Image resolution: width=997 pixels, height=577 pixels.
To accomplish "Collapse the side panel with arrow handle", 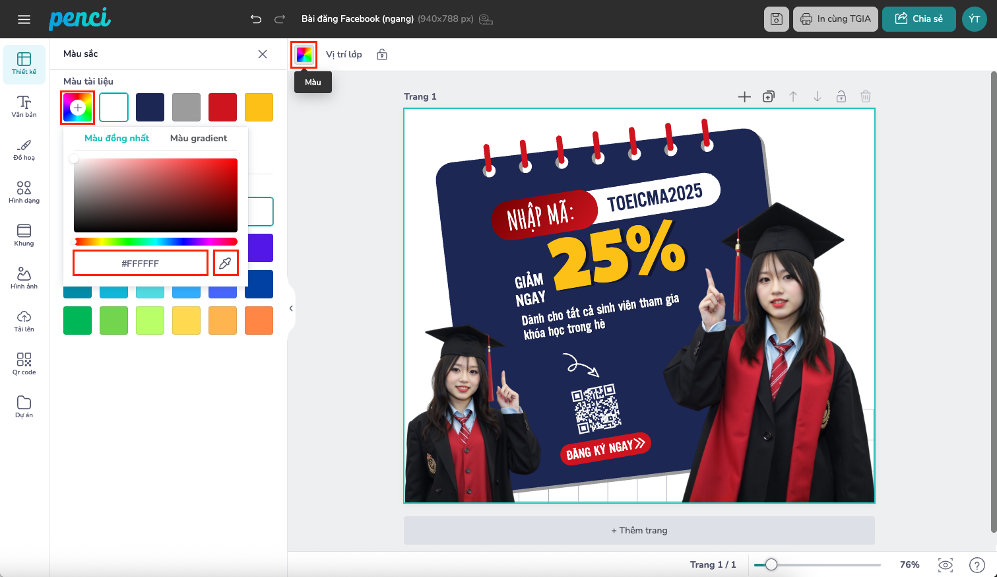I will [291, 308].
